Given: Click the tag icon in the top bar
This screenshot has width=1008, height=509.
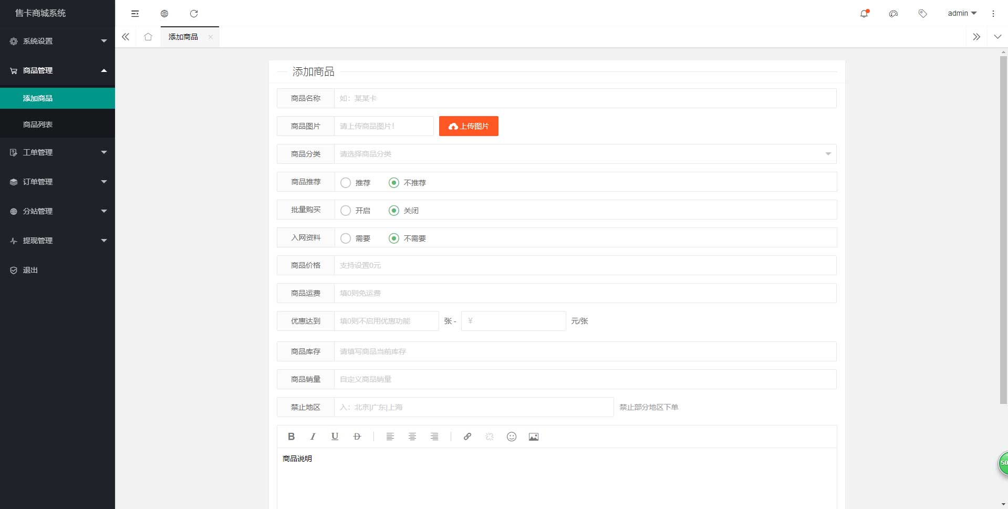Looking at the screenshot, I should coord(922,14).
